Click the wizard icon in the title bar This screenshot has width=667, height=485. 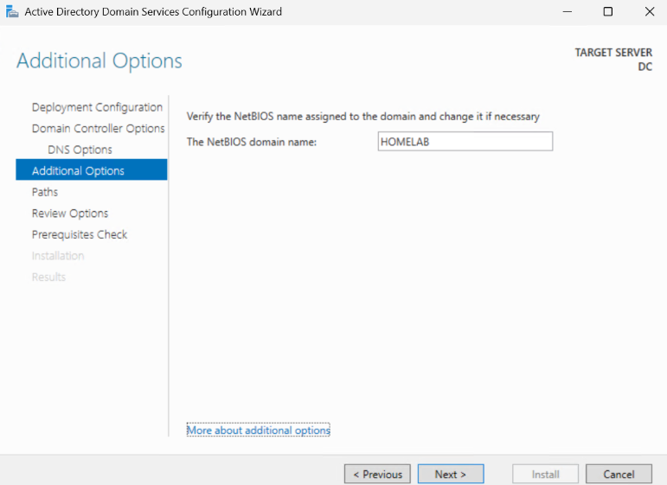(x=12, y=12)
